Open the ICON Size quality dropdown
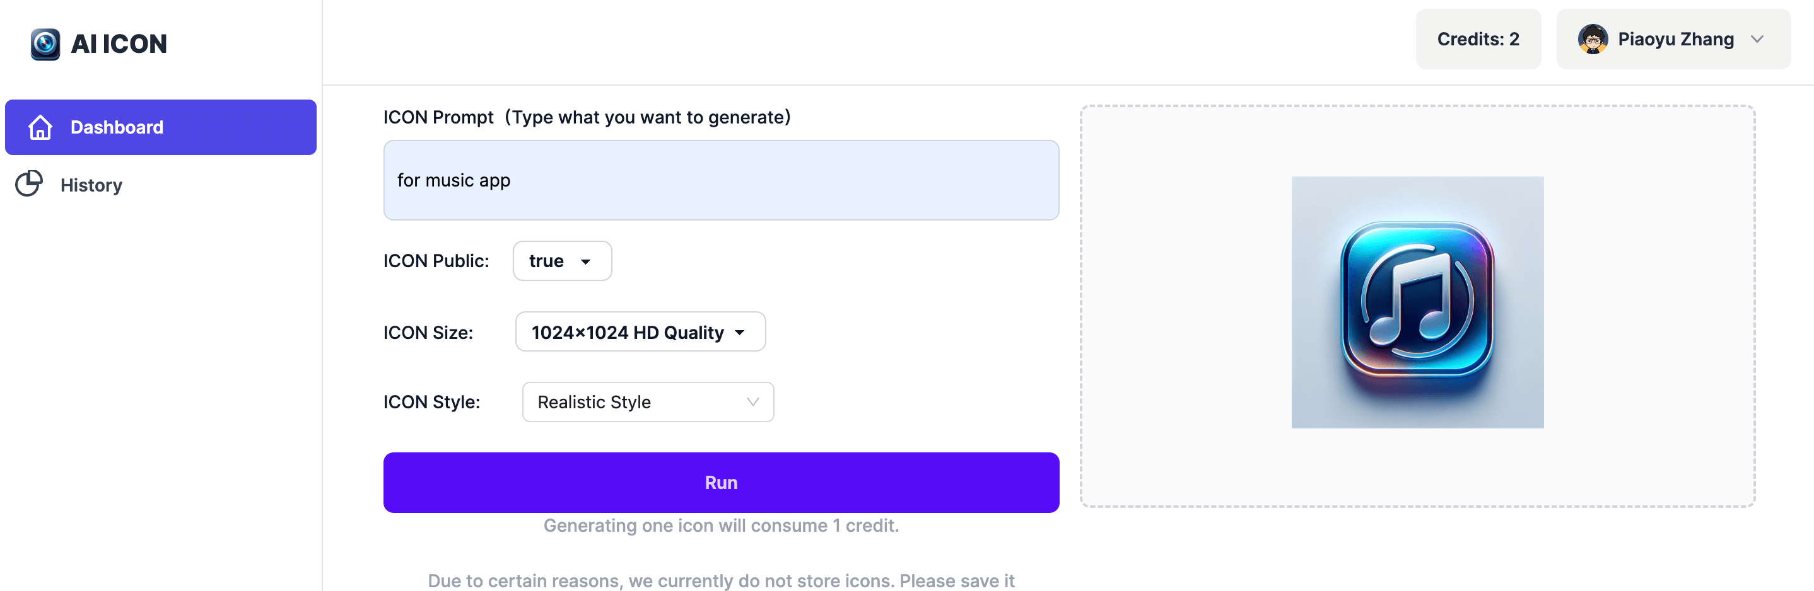The width and height of the screenshot is (1814, 591). point(640,331)
